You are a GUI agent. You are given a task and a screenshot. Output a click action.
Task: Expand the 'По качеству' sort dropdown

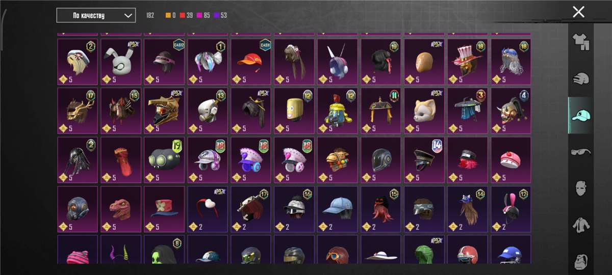pos(96,15)
